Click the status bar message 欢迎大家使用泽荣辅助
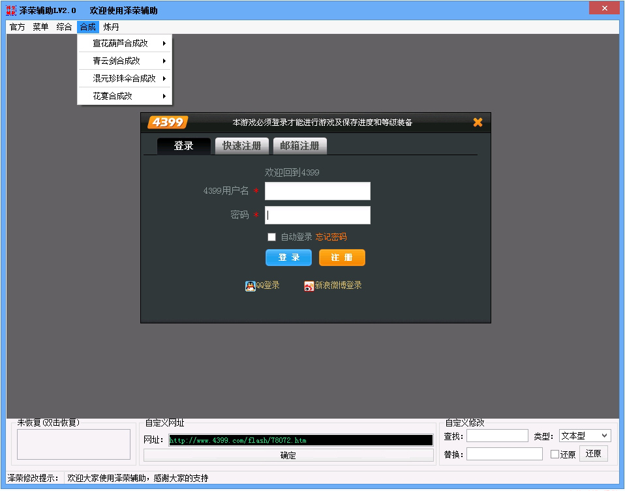 138,478
